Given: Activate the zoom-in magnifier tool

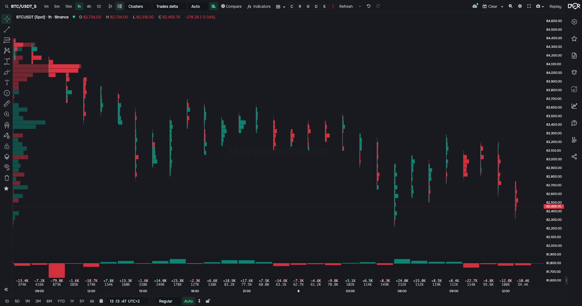Looking at the screenshot, I should click(x=7, y=114).
